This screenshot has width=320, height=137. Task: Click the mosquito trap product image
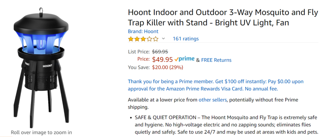tap(41, 68)
